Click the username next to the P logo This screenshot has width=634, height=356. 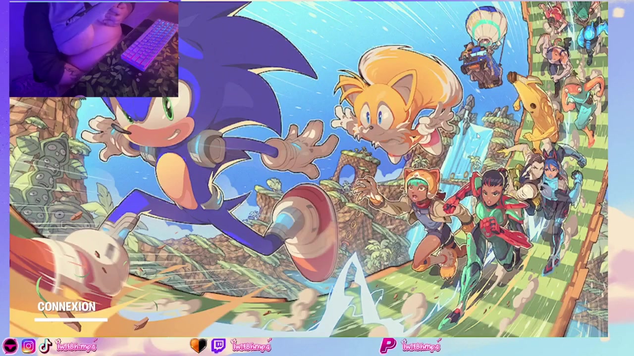(421, 346)
